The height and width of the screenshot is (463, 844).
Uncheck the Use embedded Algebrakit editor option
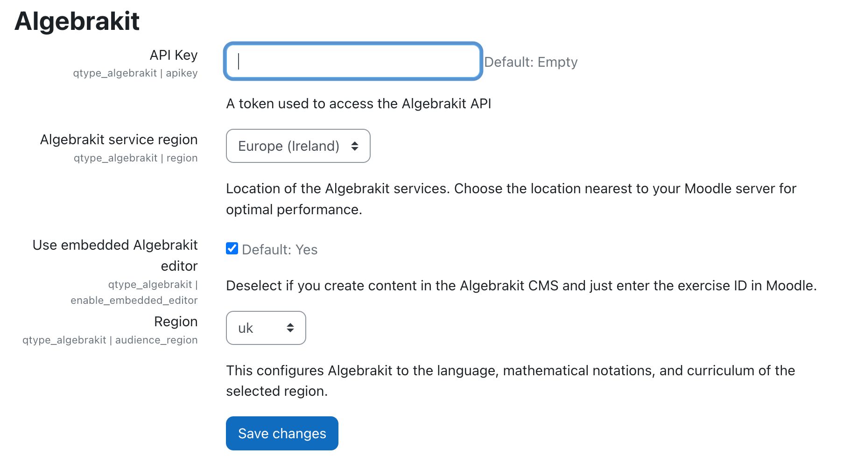(232, 249)
